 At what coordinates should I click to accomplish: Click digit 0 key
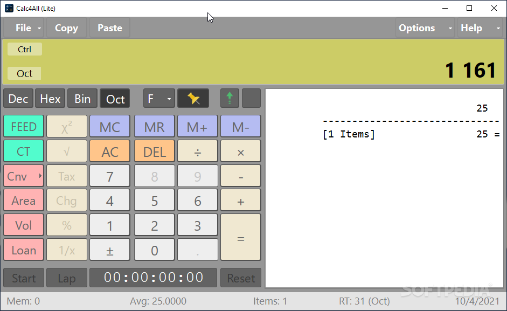tap(154, 250)
